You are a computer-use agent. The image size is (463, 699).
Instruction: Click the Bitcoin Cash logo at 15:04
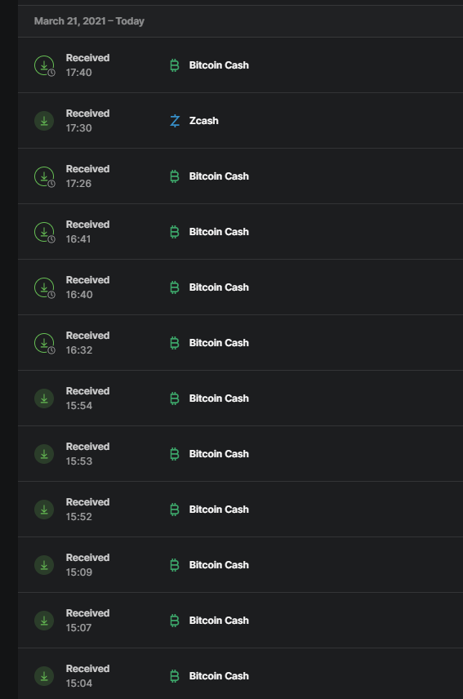point(175,676)
